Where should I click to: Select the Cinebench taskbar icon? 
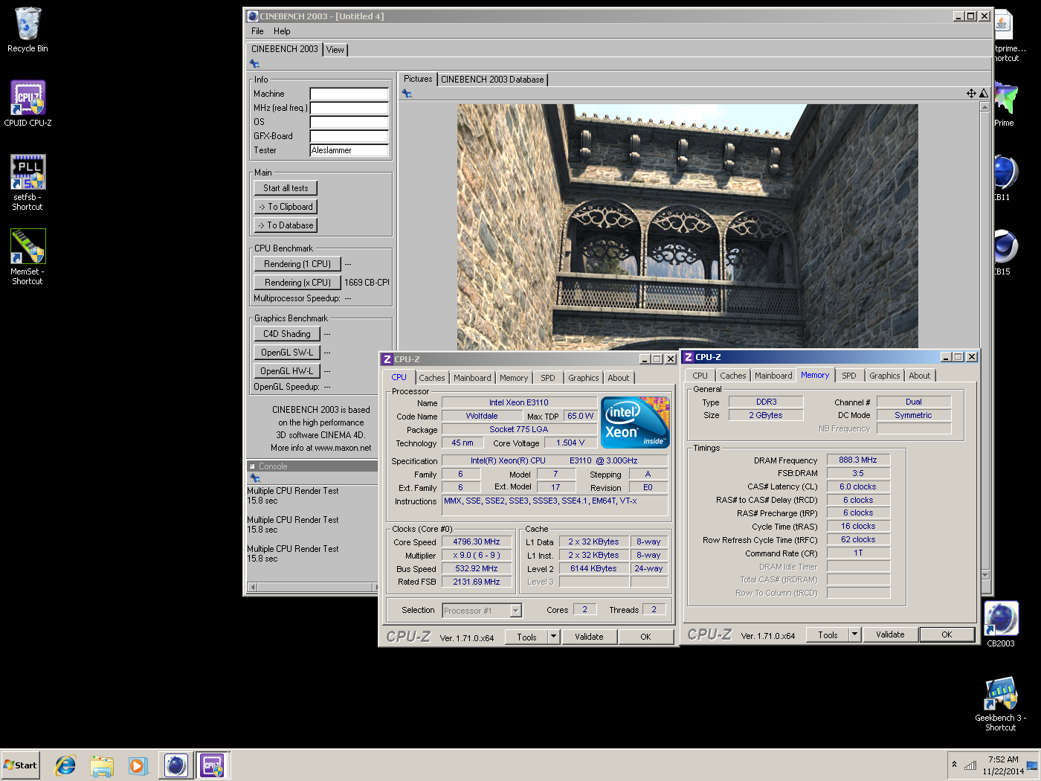pos(176,765)
